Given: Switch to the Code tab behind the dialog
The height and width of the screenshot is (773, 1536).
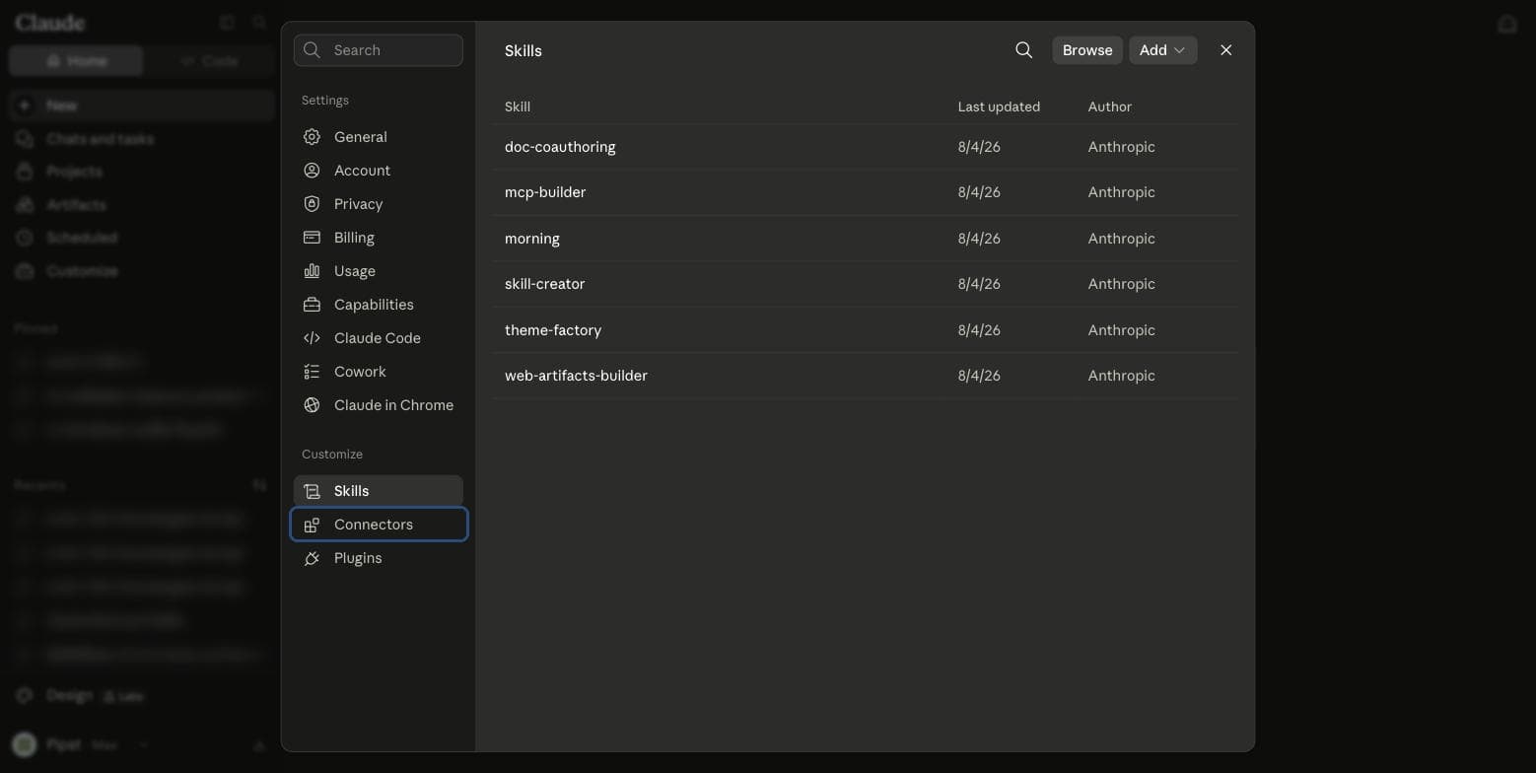Looking at the screenshot, I should coord(210,61).
